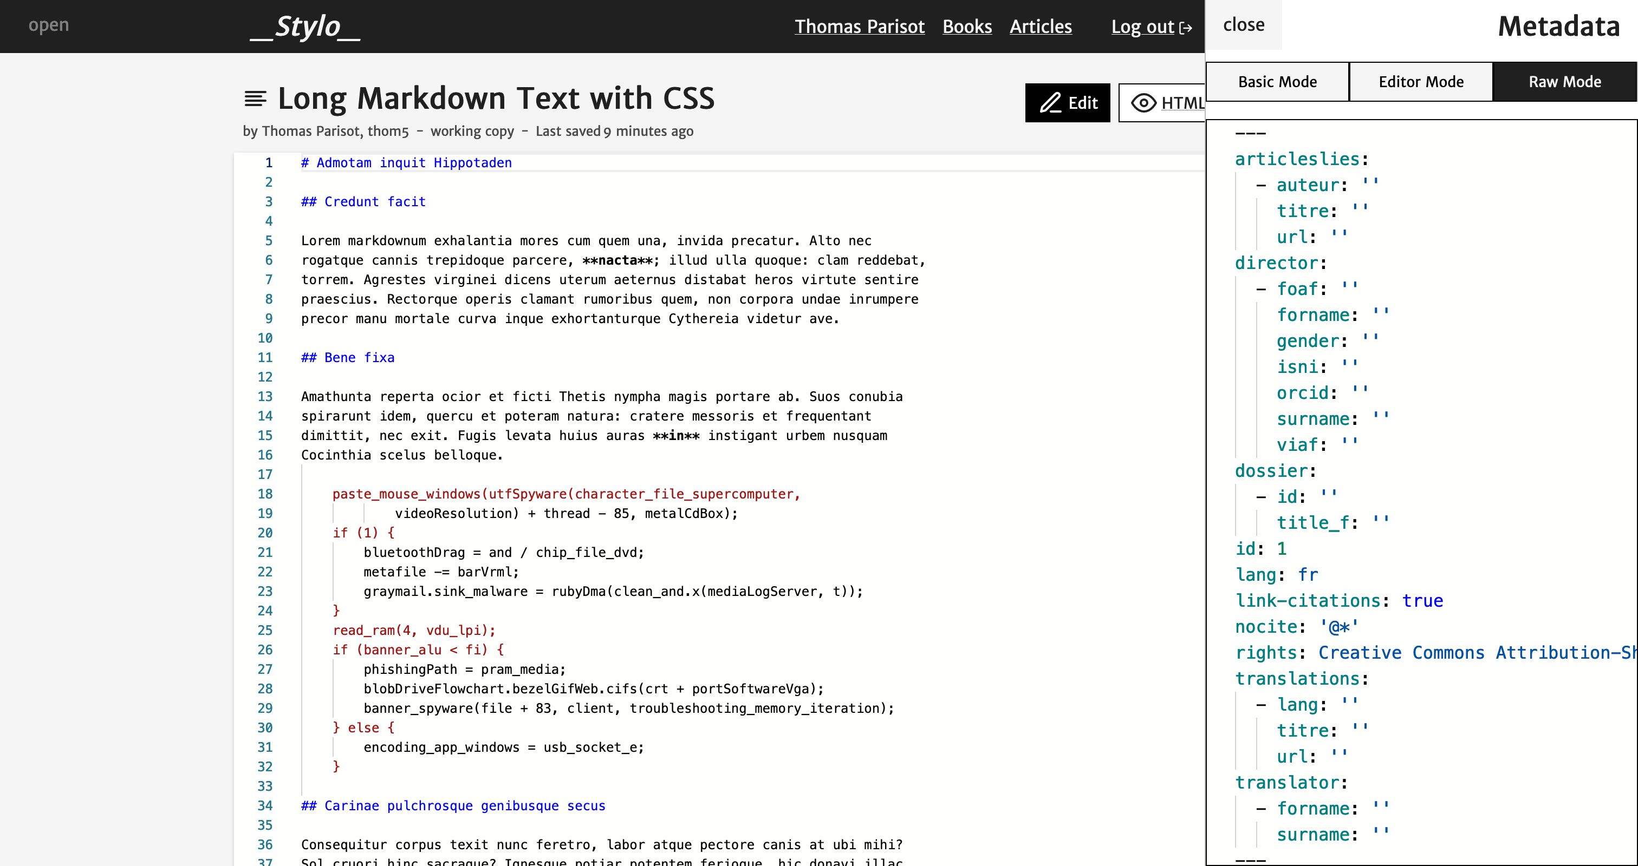The height and width of the screenshot is (866, 1638).
Task: Click the eye icon for HTML preview
Action: pyautogui.click(x=1143, y=103)
